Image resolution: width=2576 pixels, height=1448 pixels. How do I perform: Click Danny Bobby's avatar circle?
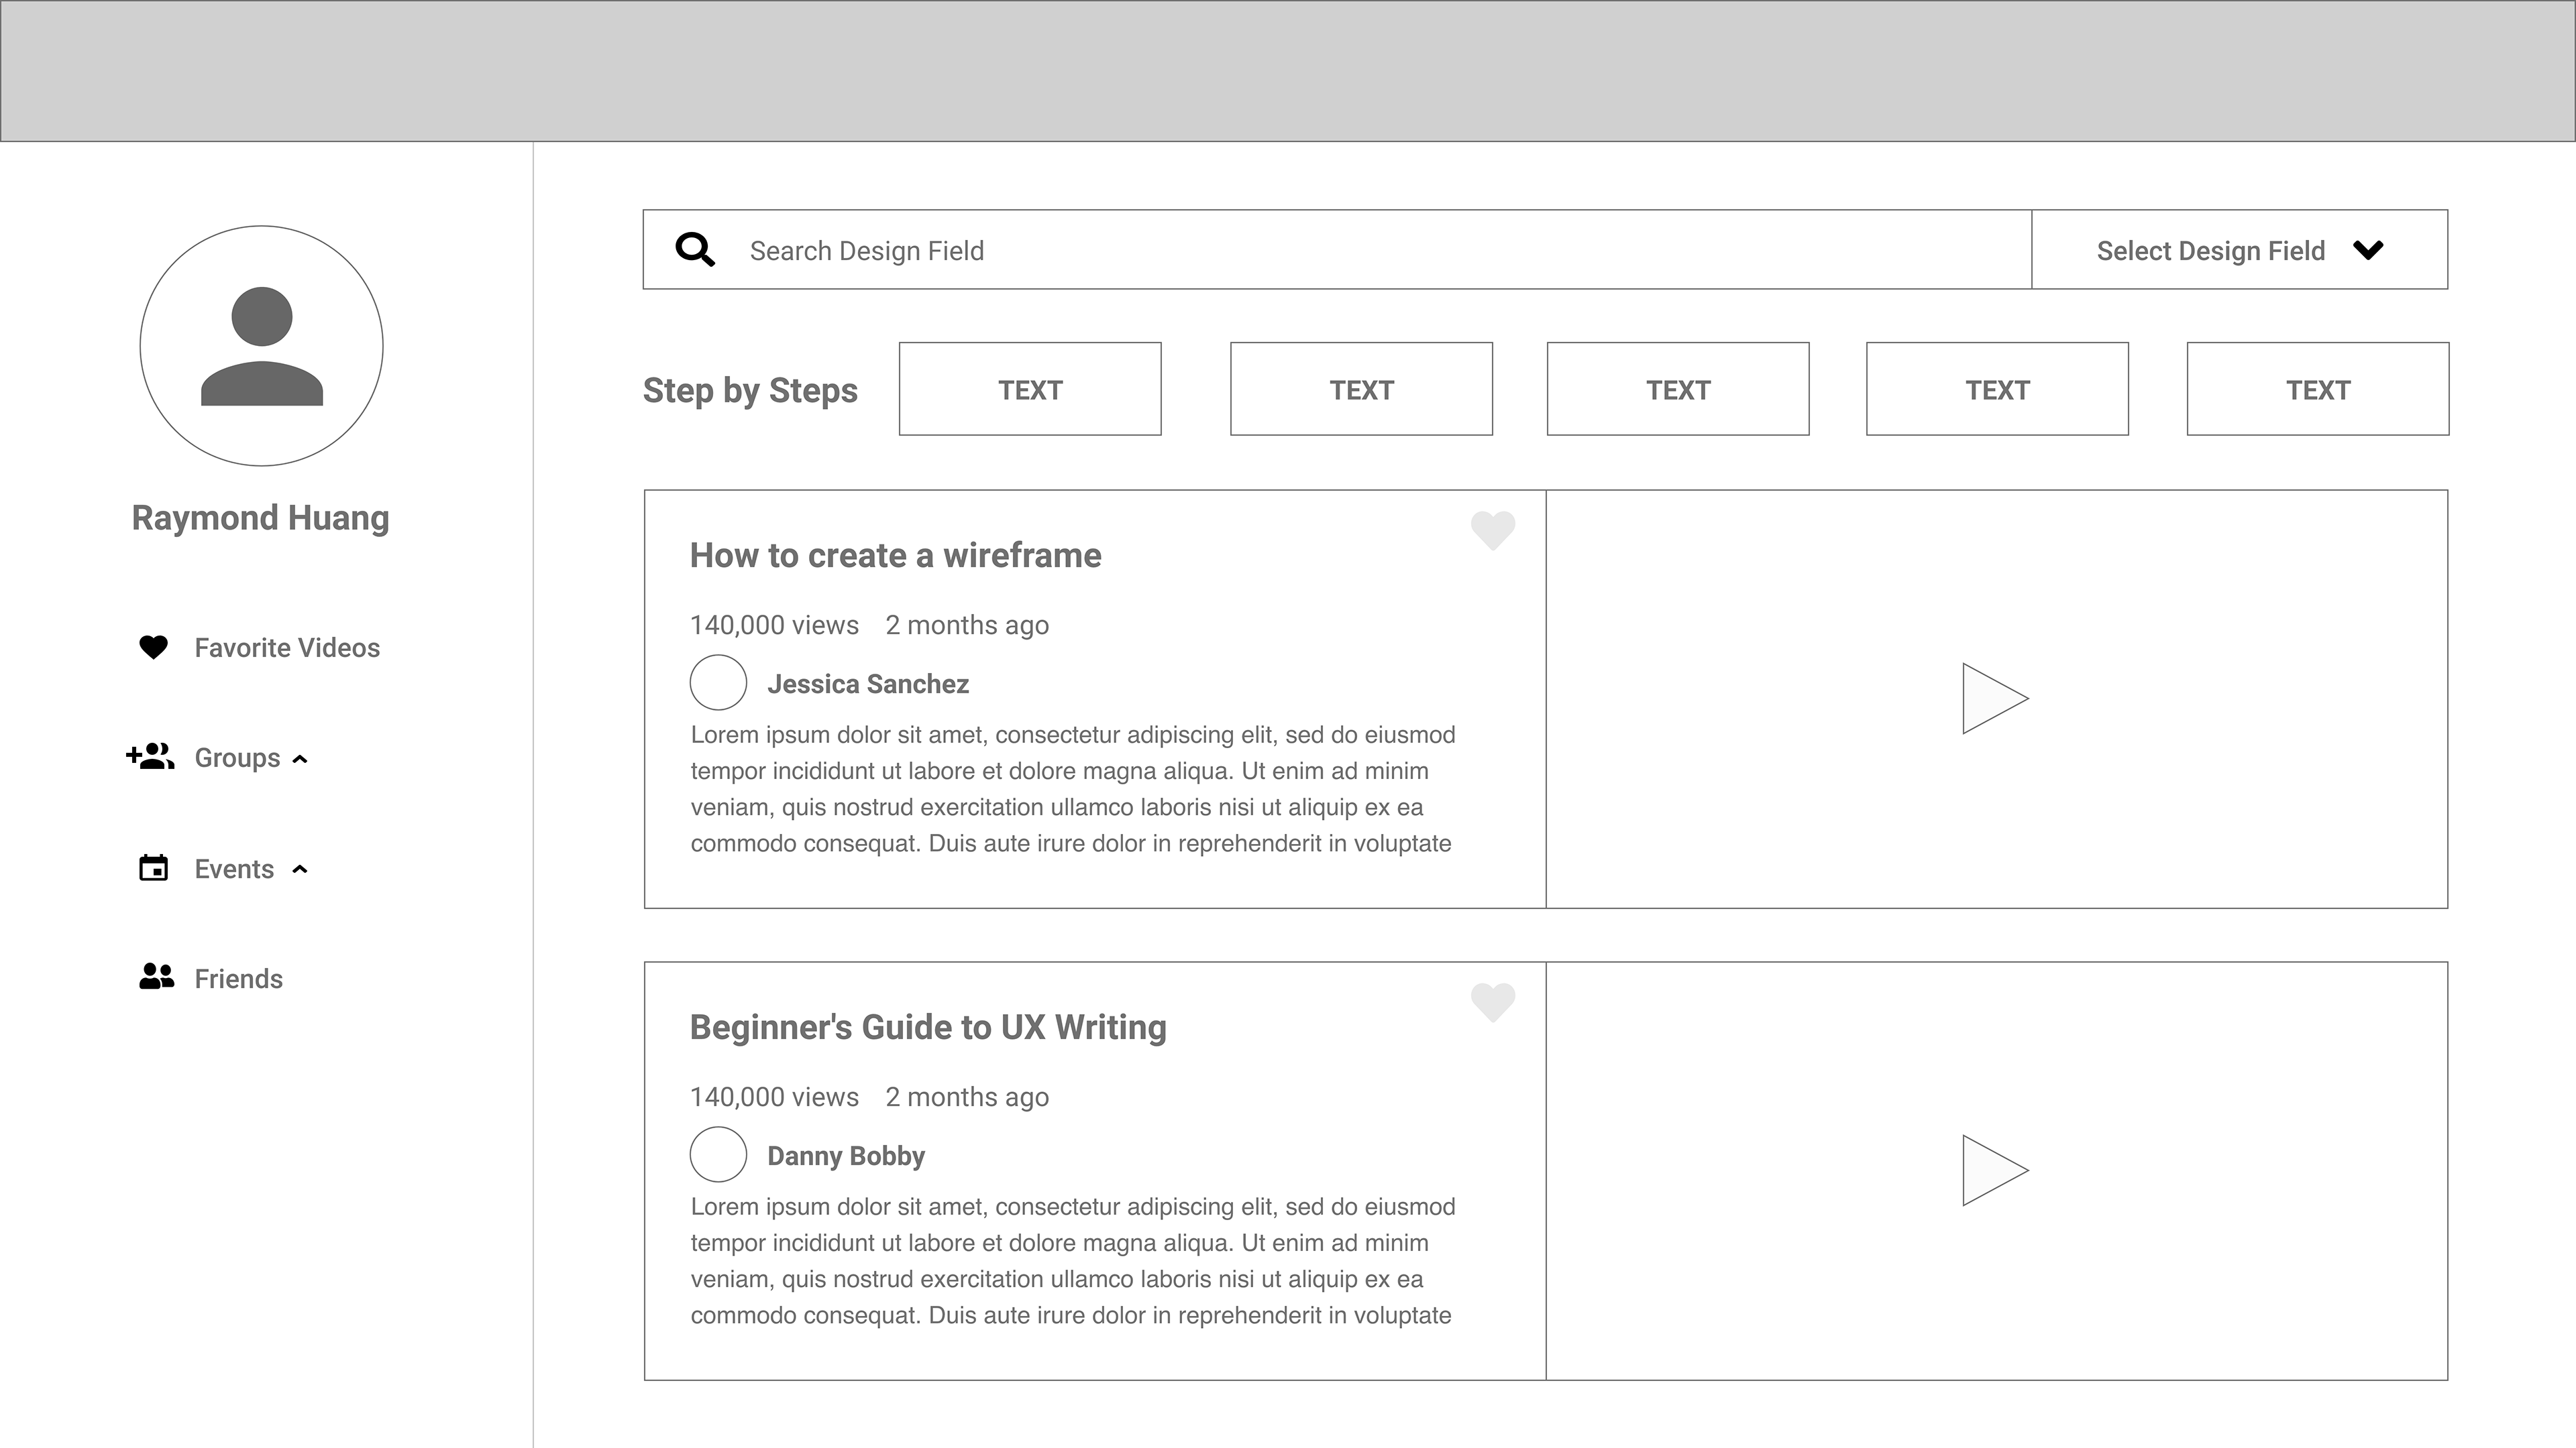tap(718, 1154)
